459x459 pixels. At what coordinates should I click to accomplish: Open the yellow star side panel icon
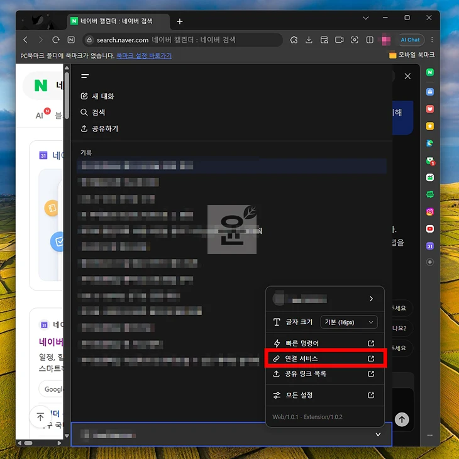(429, 126)
